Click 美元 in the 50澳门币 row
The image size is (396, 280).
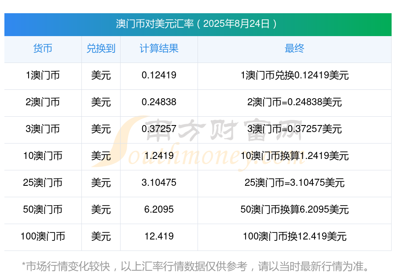101,210
